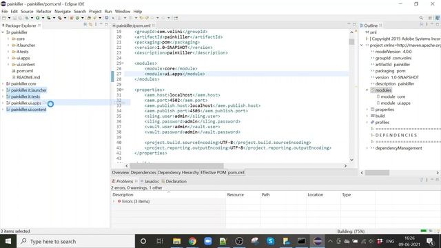Click the Java perspective icon at the far right of the toolbar
Screen dimensions: 441x248
pos(438,18)
